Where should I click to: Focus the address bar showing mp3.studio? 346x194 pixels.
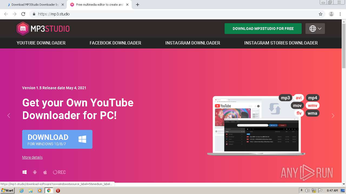pyautogui.click(x=177, y=14)
